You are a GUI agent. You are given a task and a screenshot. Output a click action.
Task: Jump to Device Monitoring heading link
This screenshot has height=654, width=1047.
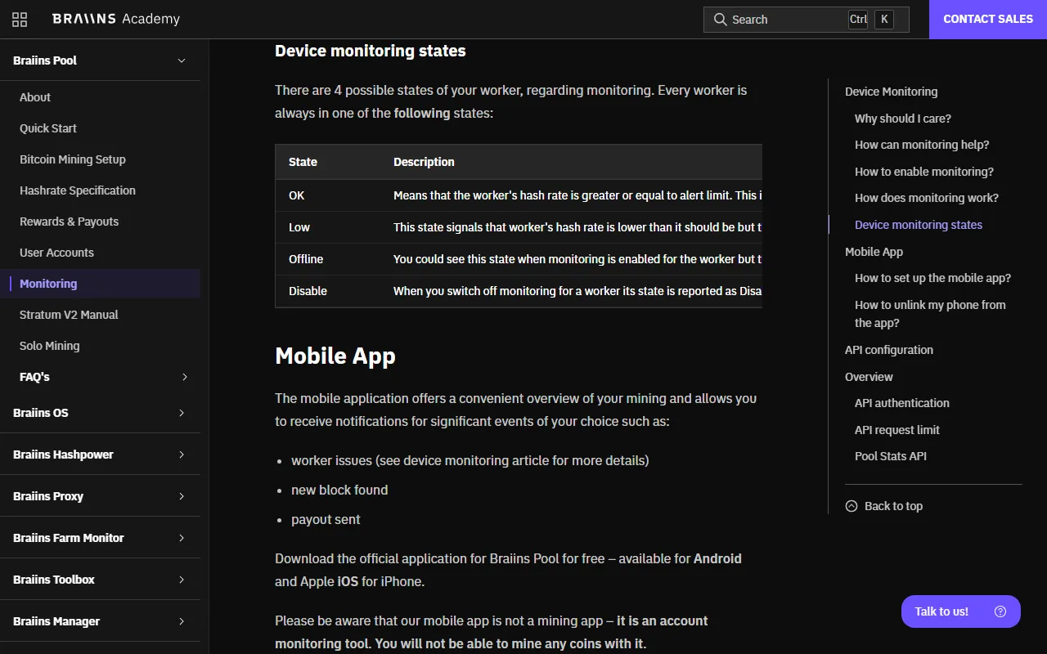pyautogui.click(x=892, y=92)
